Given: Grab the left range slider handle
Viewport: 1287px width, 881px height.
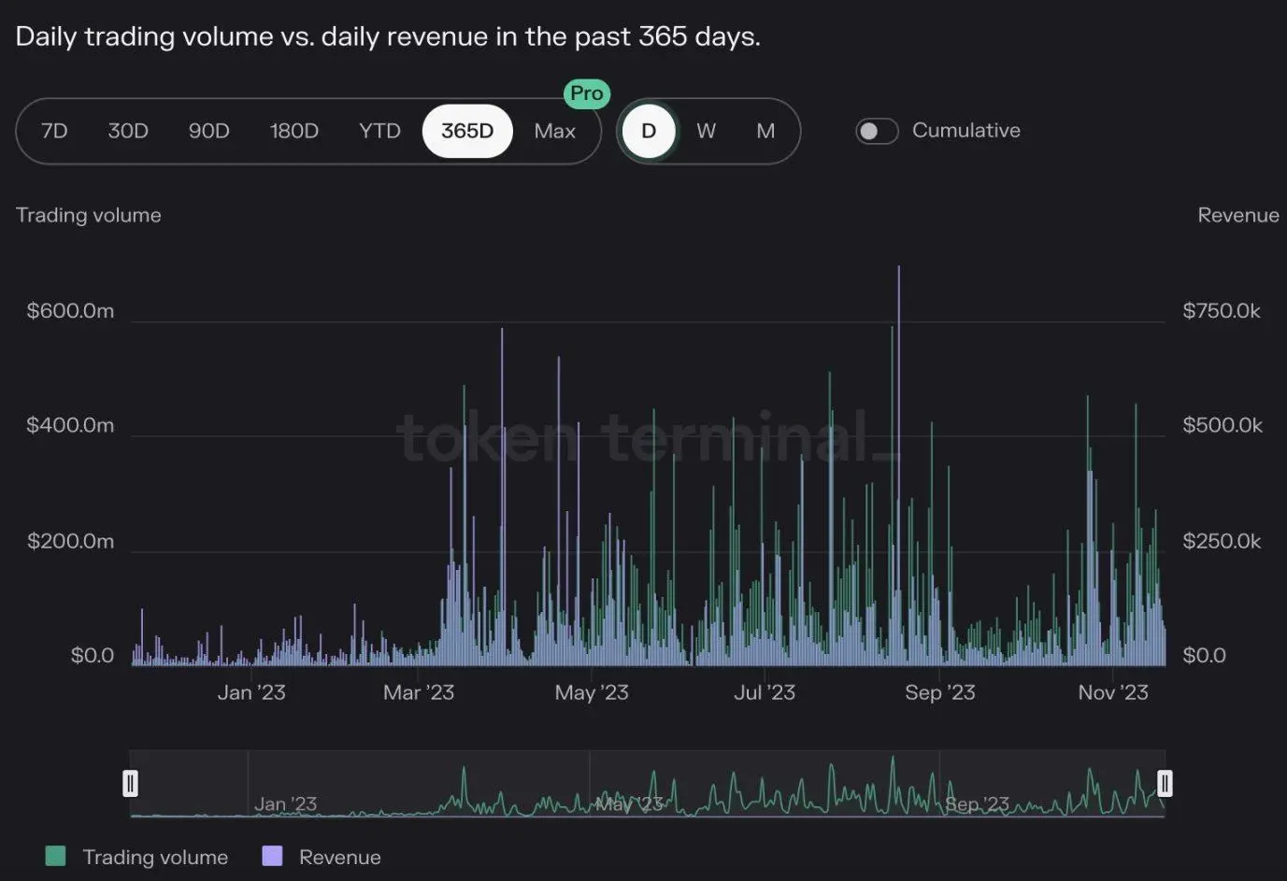Looking at the screenshot, I should (x=131, y=783).
